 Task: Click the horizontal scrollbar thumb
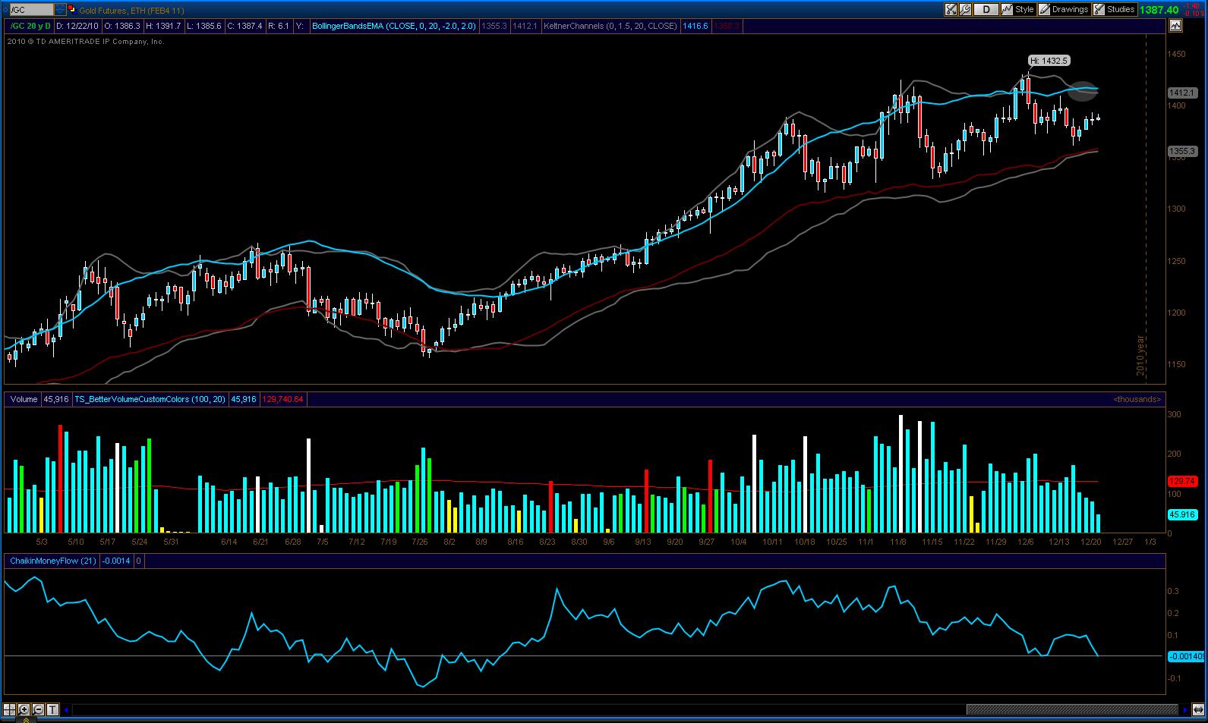pyautogui.click(x=1073, y=710)
